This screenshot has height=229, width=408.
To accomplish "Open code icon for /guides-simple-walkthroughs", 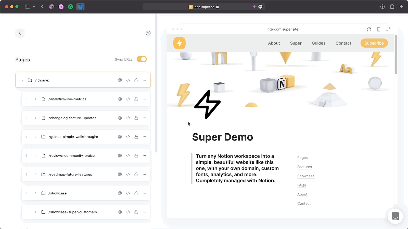I will click(128, 137).
